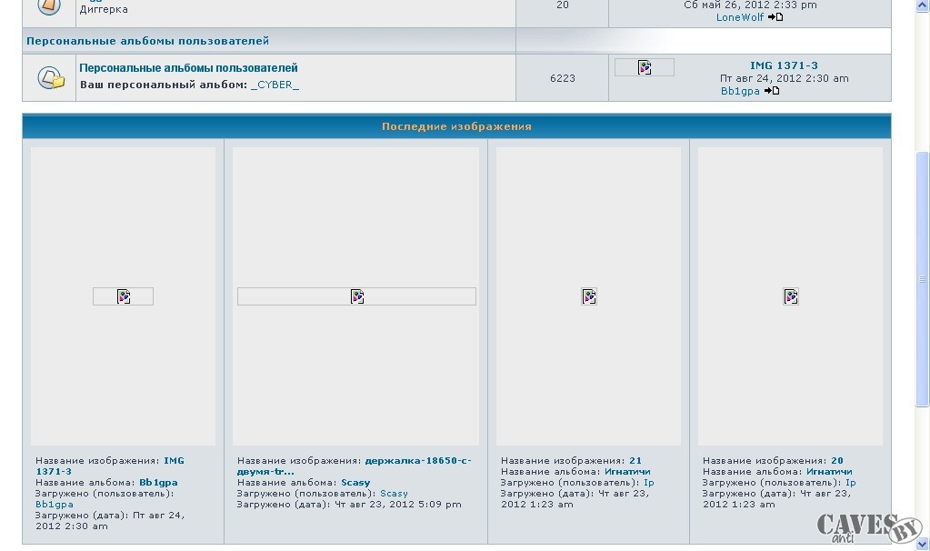Viewport: 930px width, 551px height.
Task: Open album Игнатичи under image 20
Action: coord(829,472)
